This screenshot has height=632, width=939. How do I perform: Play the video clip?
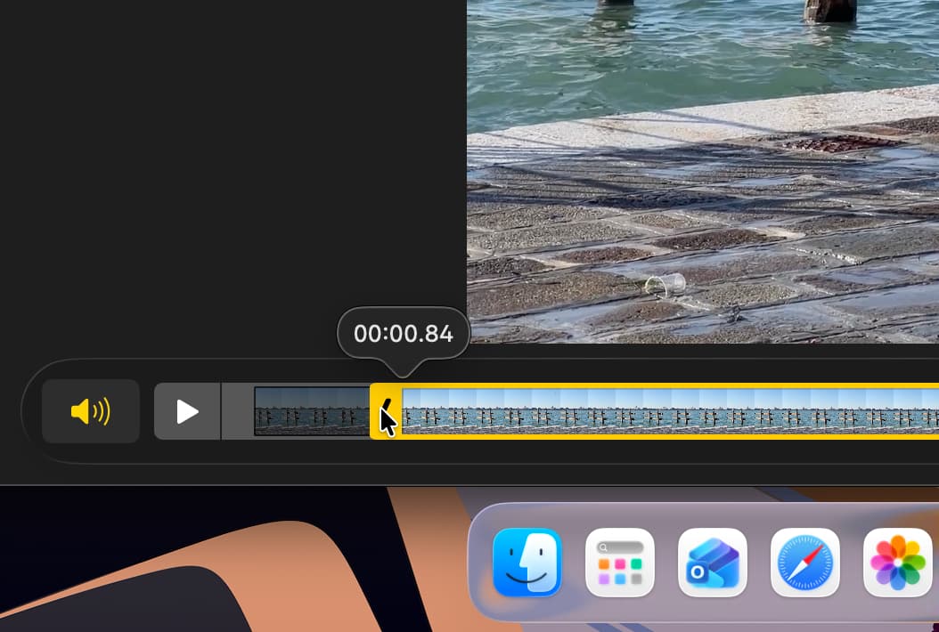coord(187,411)
